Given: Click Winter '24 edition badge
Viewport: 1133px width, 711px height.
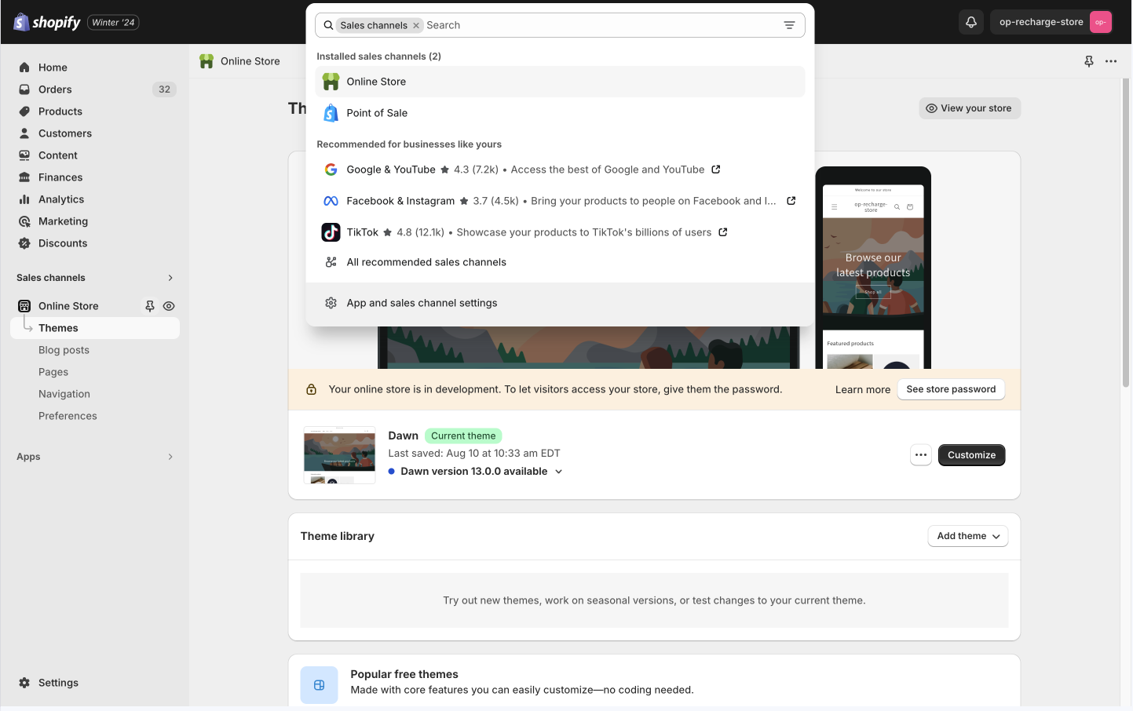Looking at the screenshot, I should pos(113,23).
